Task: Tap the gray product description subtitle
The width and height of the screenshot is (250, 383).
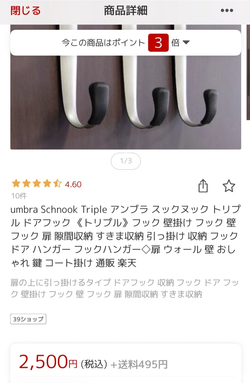Action: [125, 288]
